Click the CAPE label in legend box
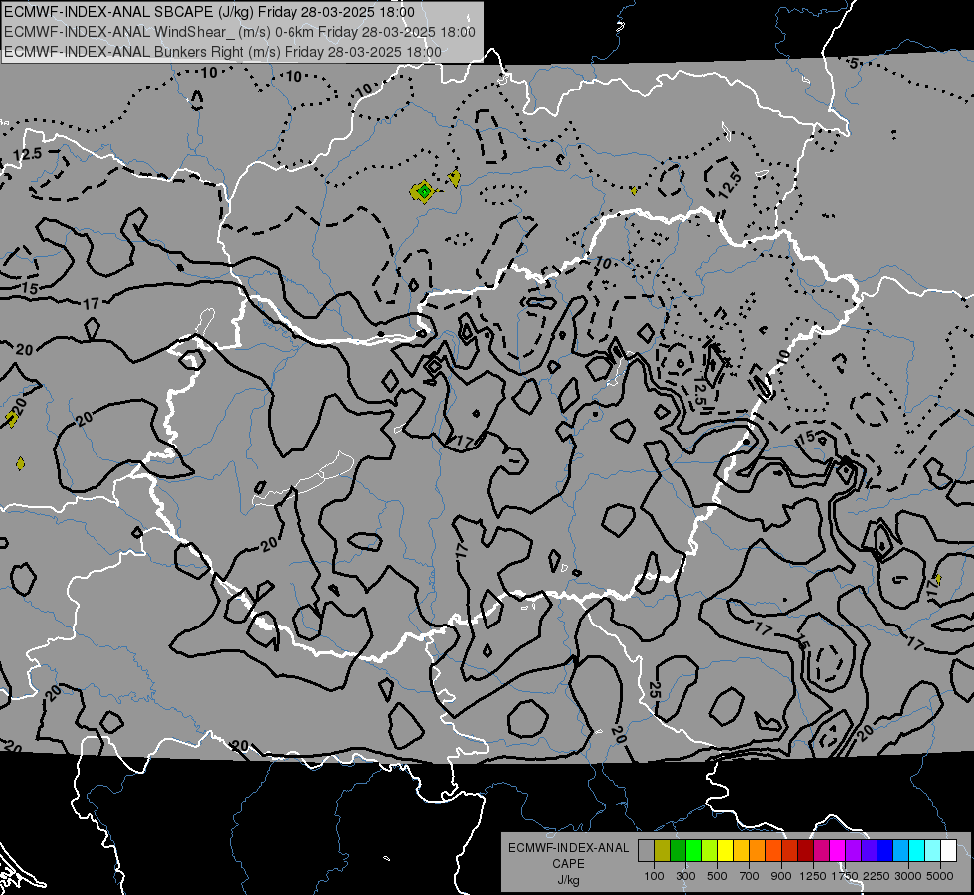Screen dimensions: 974x895 pos(568,864)
